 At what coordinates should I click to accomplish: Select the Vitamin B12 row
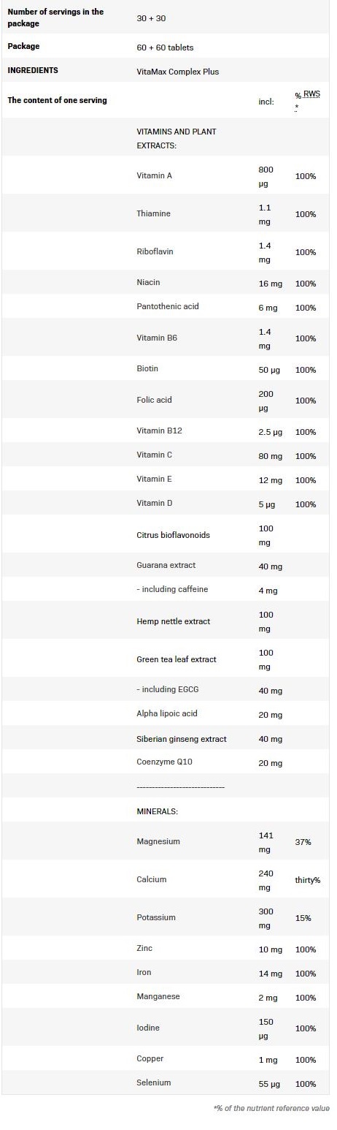(166, 431)
